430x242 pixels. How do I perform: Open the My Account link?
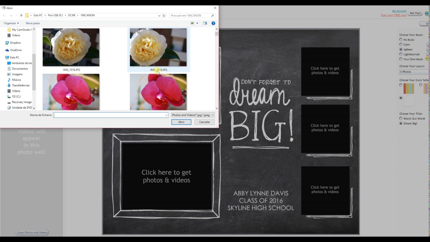[399, 11]
